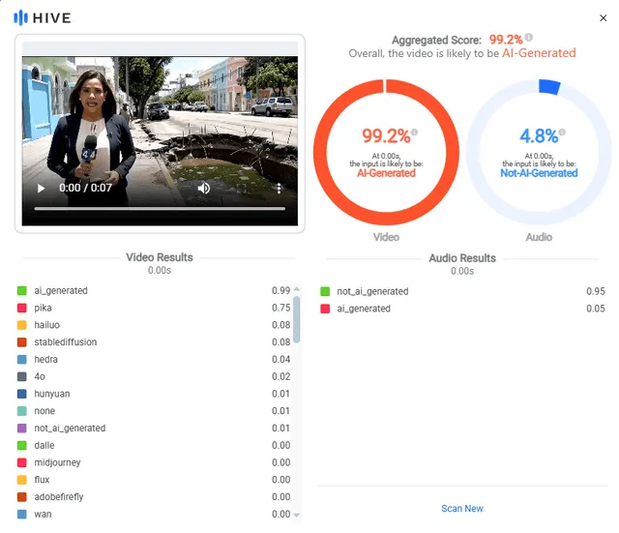Select the stablediffusion result label
619x533 pixels.
coord(66,342)
